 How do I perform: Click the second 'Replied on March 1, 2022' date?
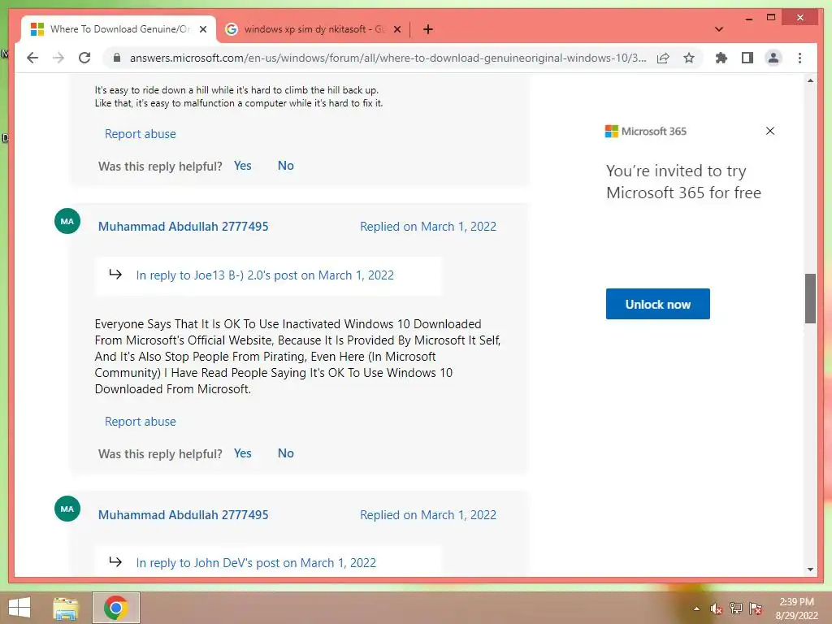(428, 514)
